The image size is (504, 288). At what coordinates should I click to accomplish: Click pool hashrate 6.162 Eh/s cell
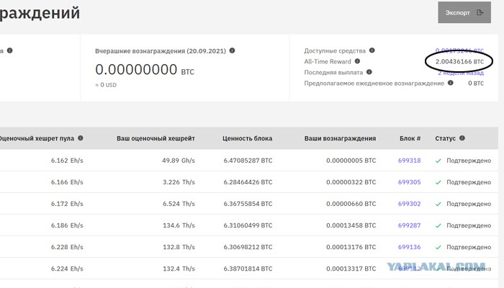[x=67, y=161]
